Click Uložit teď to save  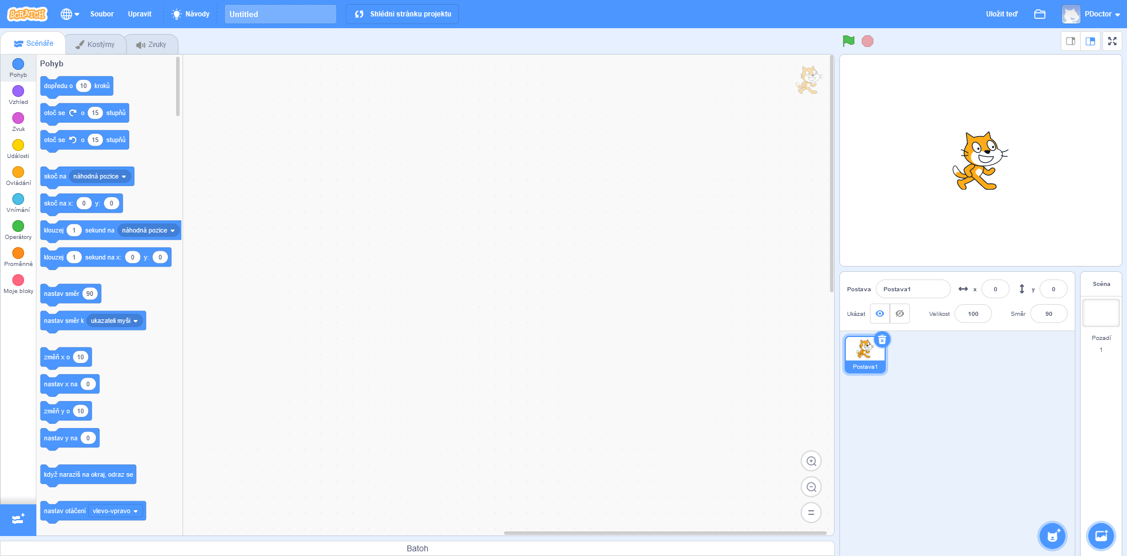tap(1001, 14)
